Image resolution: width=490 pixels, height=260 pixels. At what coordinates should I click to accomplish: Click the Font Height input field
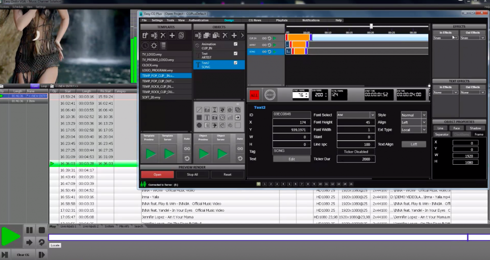pos(356,122)
